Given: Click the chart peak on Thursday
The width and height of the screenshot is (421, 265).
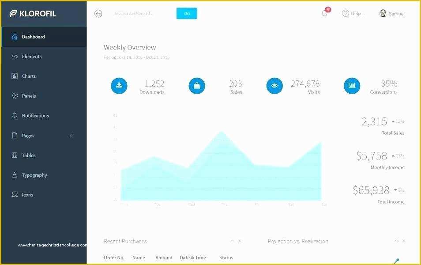Looking at the screenshot, I should pos(222,132).
